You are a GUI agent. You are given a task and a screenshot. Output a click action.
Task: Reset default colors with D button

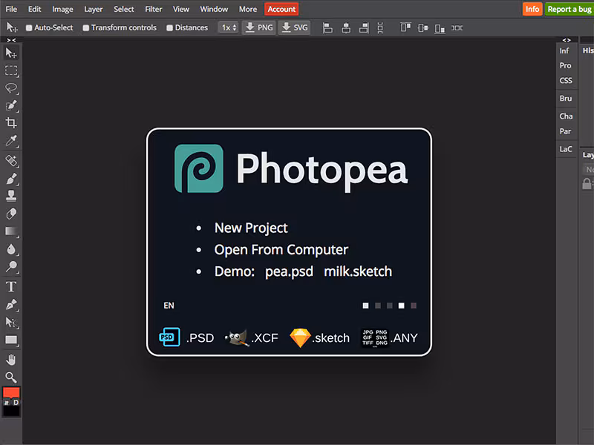tap(16, 402)
